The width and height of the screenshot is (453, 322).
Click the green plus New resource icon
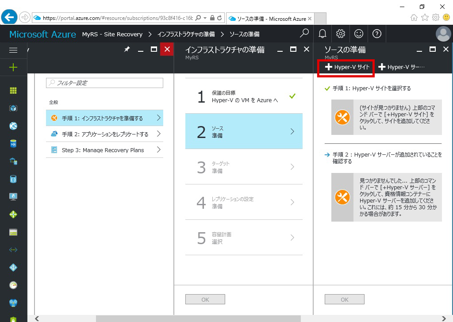[x=13, y=67]
